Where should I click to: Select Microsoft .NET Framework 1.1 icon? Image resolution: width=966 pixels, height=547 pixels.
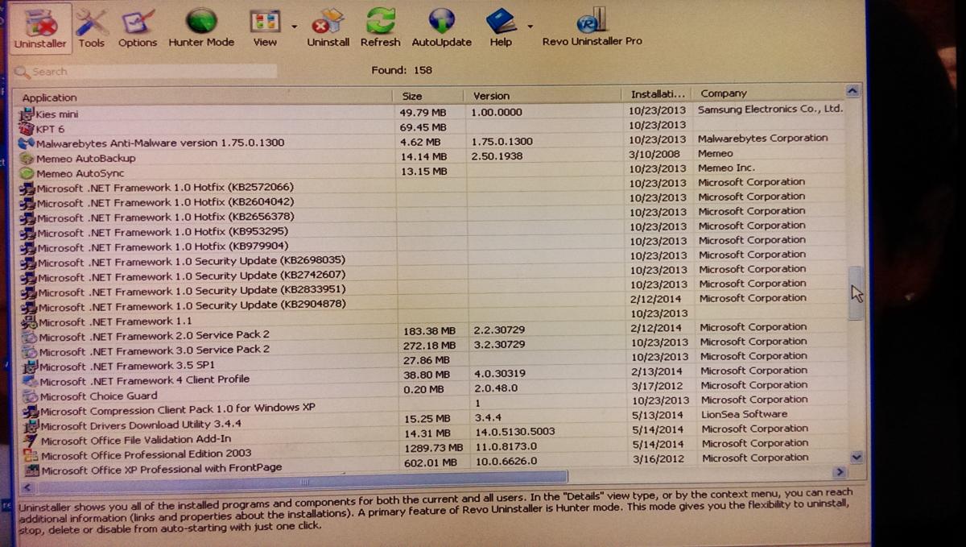28,321
